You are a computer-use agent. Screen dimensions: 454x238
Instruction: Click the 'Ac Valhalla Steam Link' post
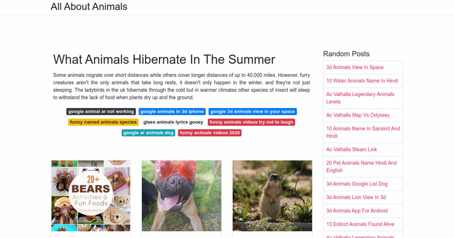351,150
